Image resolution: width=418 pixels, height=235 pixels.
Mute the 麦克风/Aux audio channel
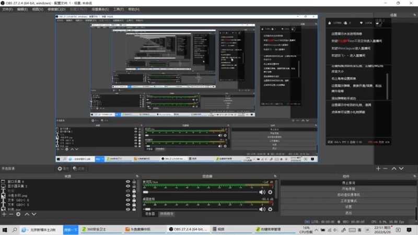coord(262,192)
